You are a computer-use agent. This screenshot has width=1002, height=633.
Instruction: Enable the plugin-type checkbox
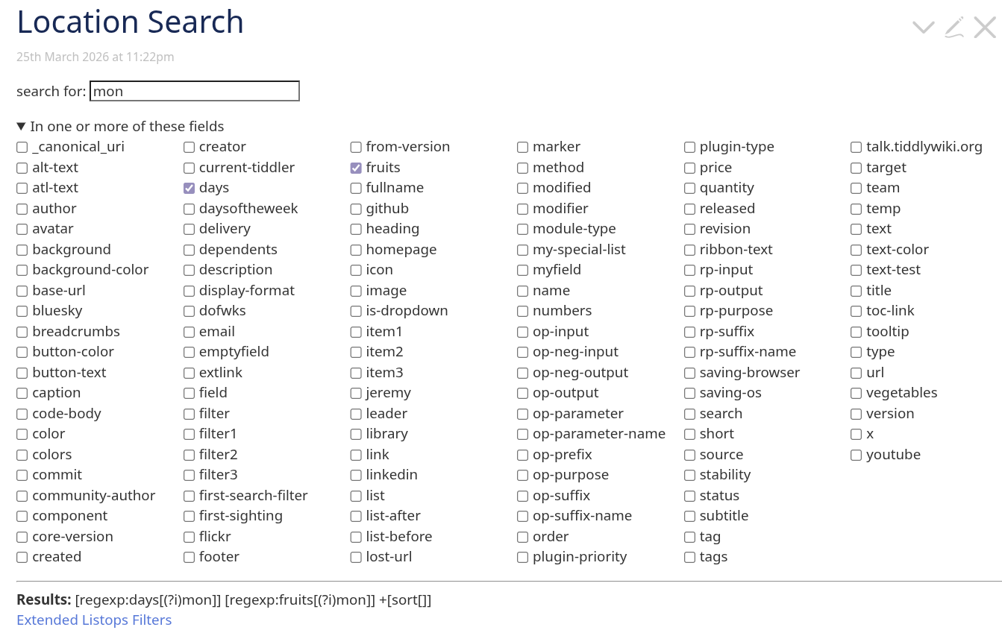click(x=689, y=147)
